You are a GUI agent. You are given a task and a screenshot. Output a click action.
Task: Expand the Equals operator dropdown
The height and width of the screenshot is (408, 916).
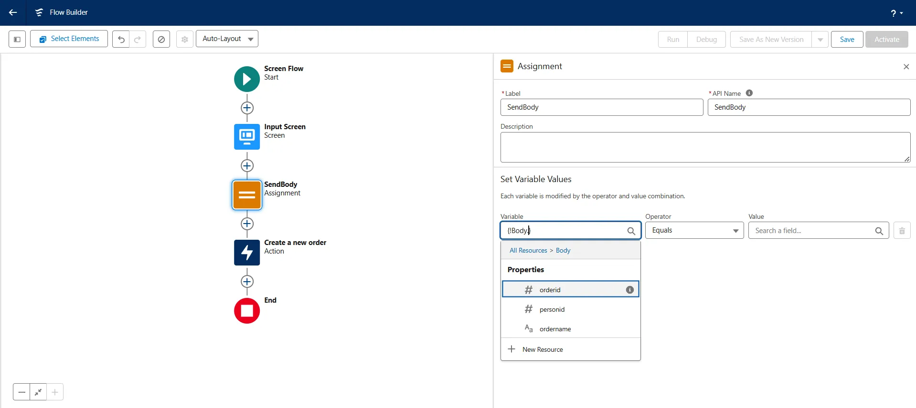[694, 231]
